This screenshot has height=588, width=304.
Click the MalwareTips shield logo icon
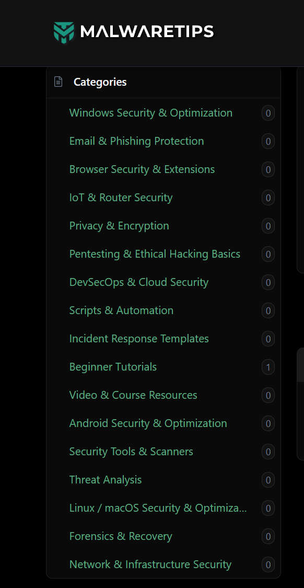64,32
